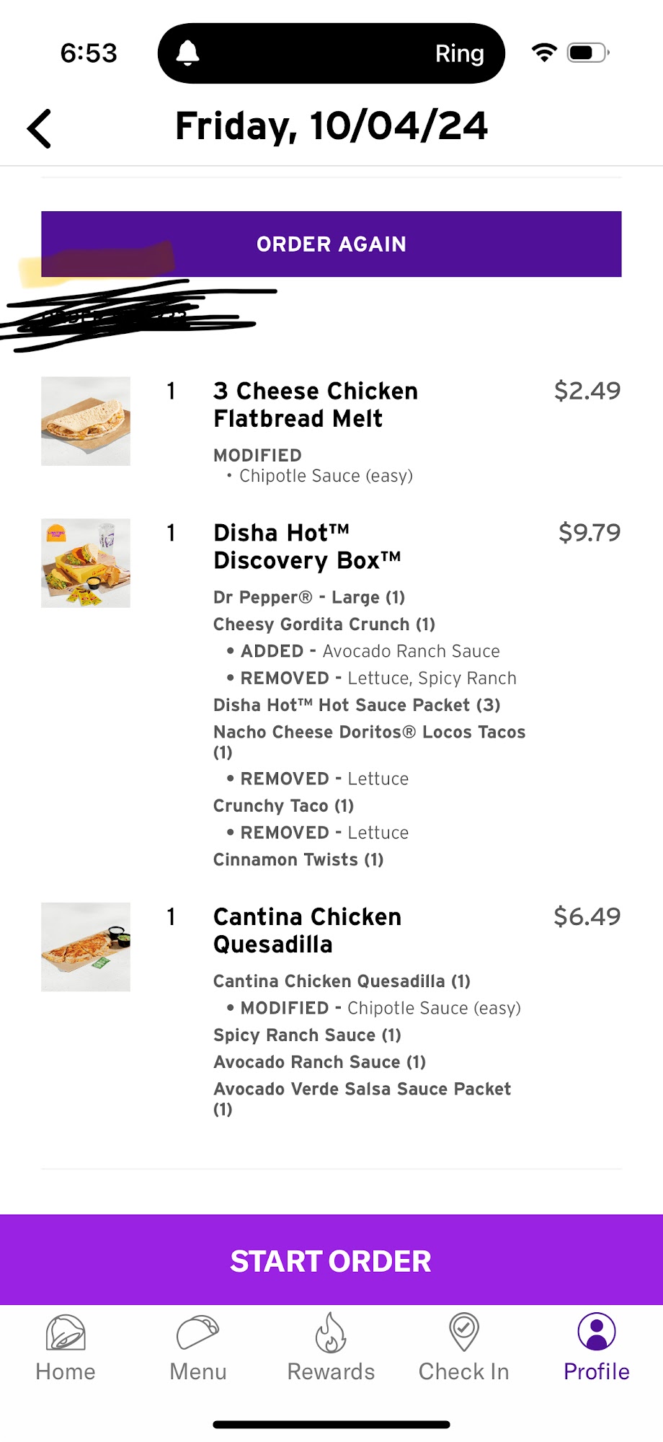Screen dimensions: 663x1442
Task: Select the Cantina Chicken Quesadilla item title
Action: click(307, 930)
